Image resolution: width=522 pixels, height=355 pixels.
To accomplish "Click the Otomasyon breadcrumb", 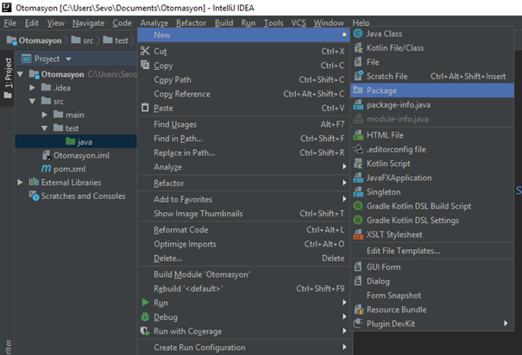I will point(35,40).
